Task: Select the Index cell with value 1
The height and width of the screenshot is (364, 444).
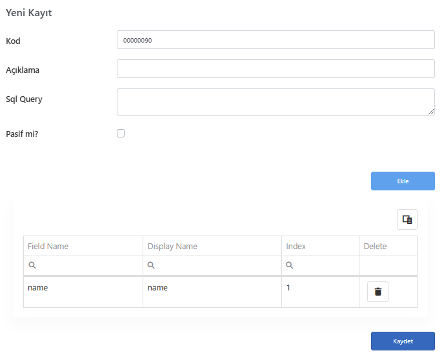Action: (x=320, y=292)
